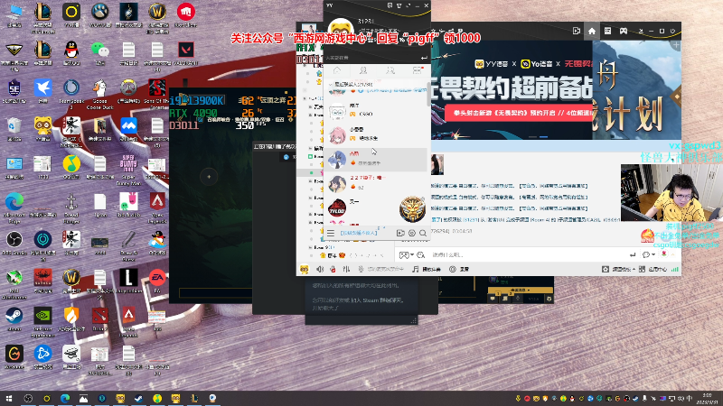Viewport: 723px width, 406px height.
Task: Click the chat message input field
Action: [526, 254]
